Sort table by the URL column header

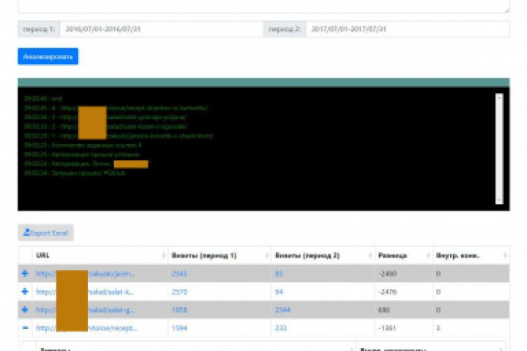[x=100, y=256]
